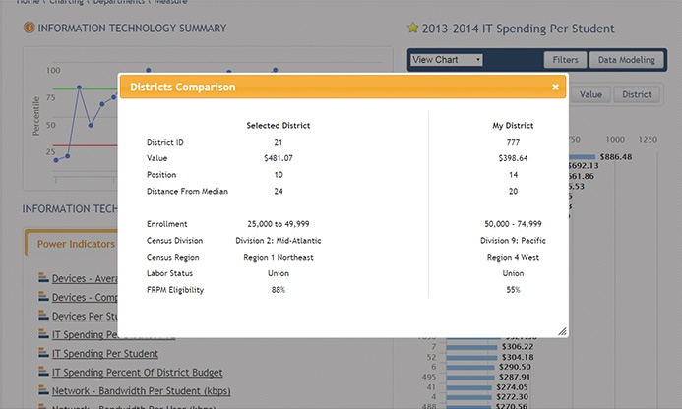Screen dimensions: 682x409
Task: Click the percentile chart point near 50
Action: [x=91, y=125]
